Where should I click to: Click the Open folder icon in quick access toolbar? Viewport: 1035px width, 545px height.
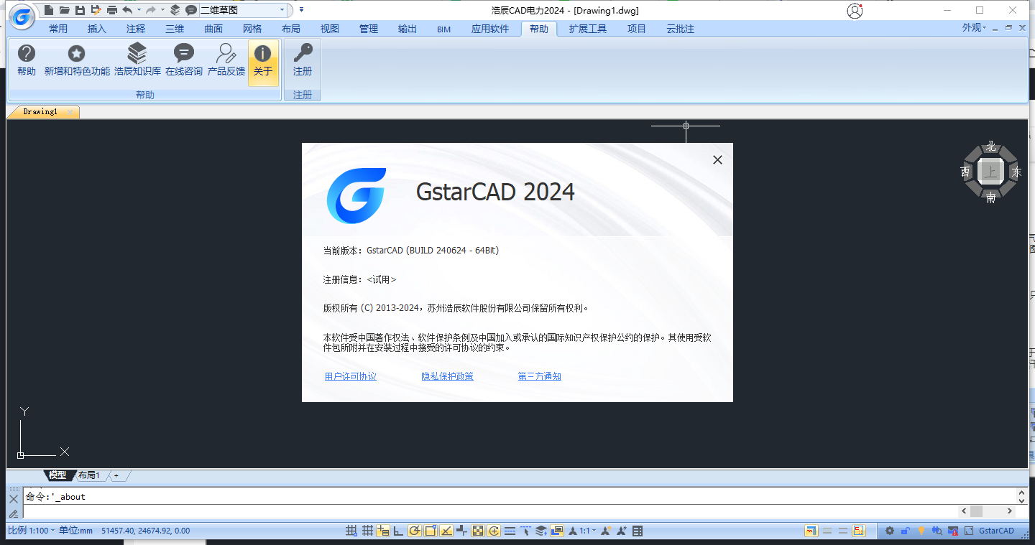pos(65,10)
